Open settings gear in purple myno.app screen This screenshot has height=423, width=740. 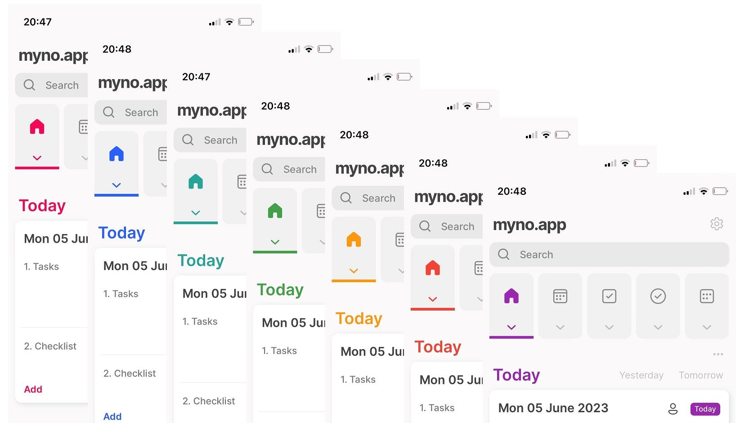(717, 224)
